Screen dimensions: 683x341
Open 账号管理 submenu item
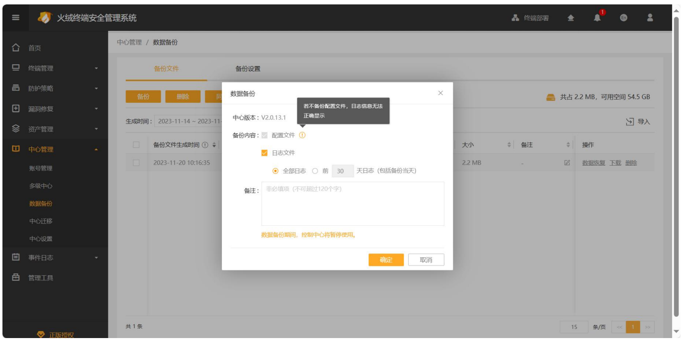pyautogui.click(x=41, y=168)
